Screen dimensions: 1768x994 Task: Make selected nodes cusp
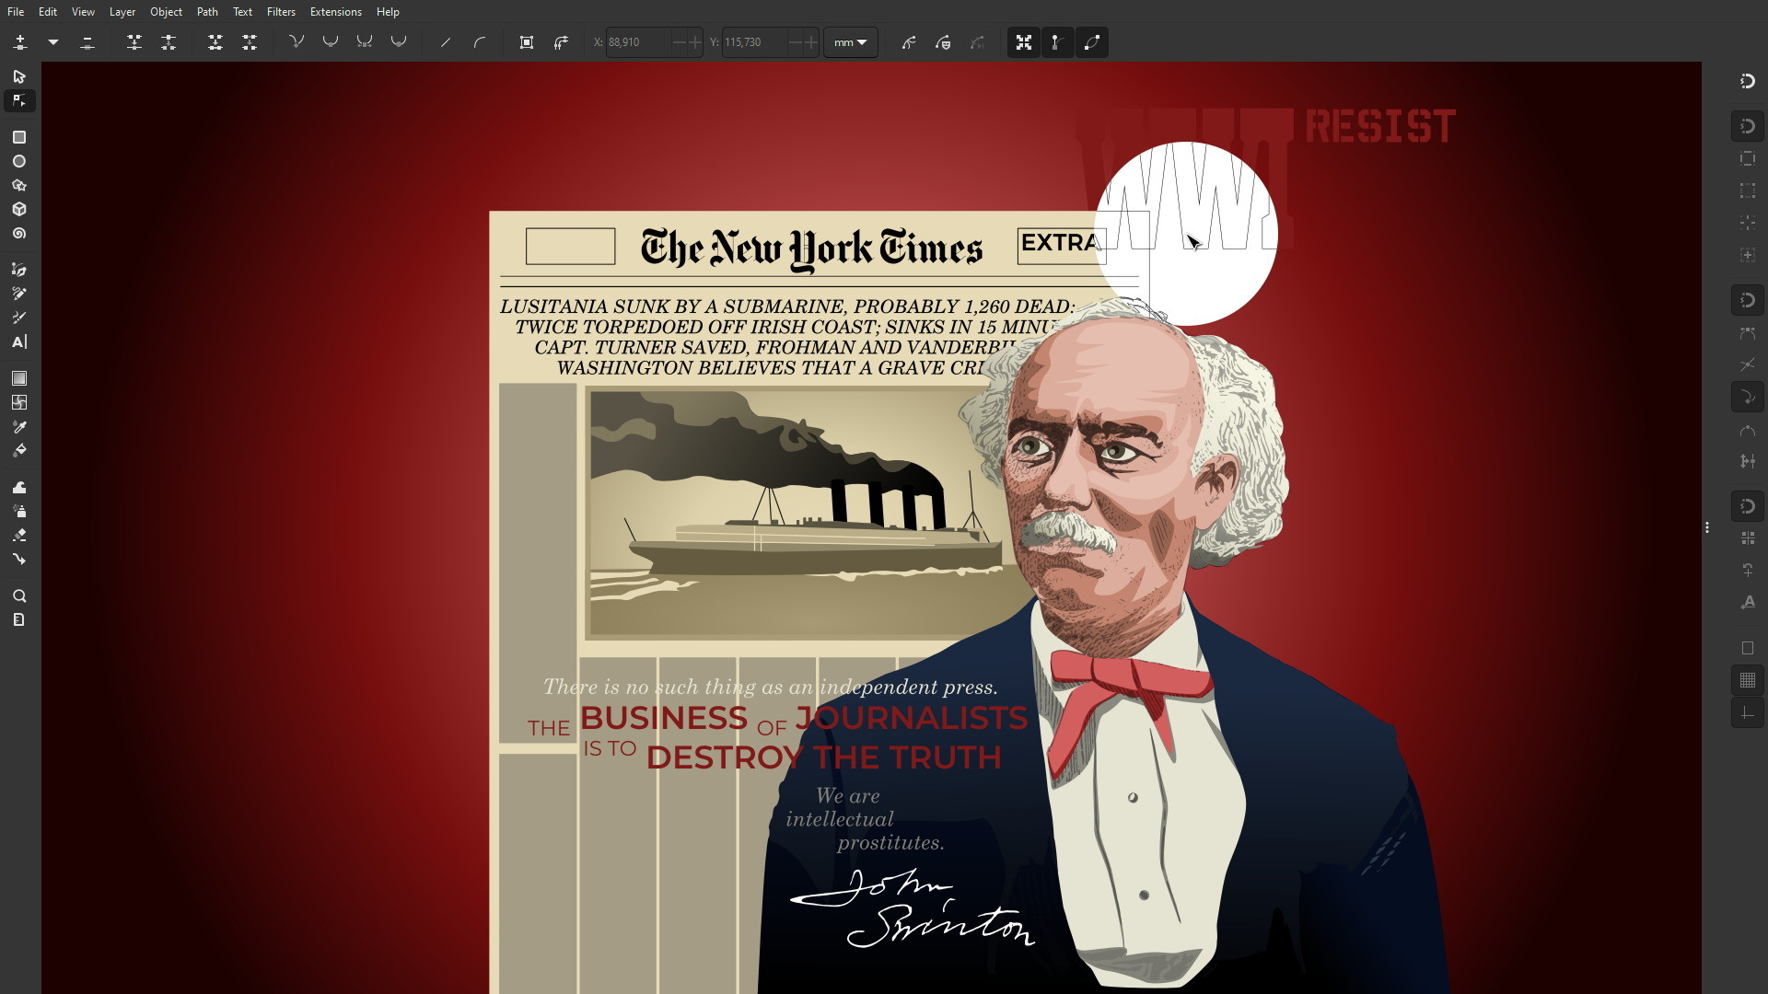coord(297,42)
